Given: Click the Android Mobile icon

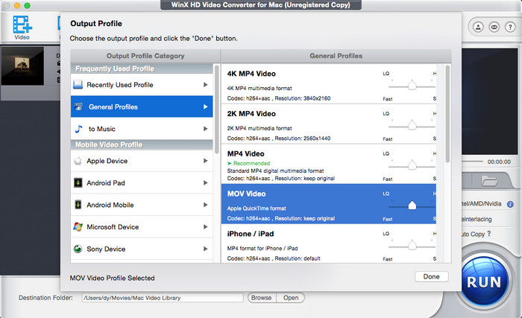Looking at the screenshot, I should 78,205.
